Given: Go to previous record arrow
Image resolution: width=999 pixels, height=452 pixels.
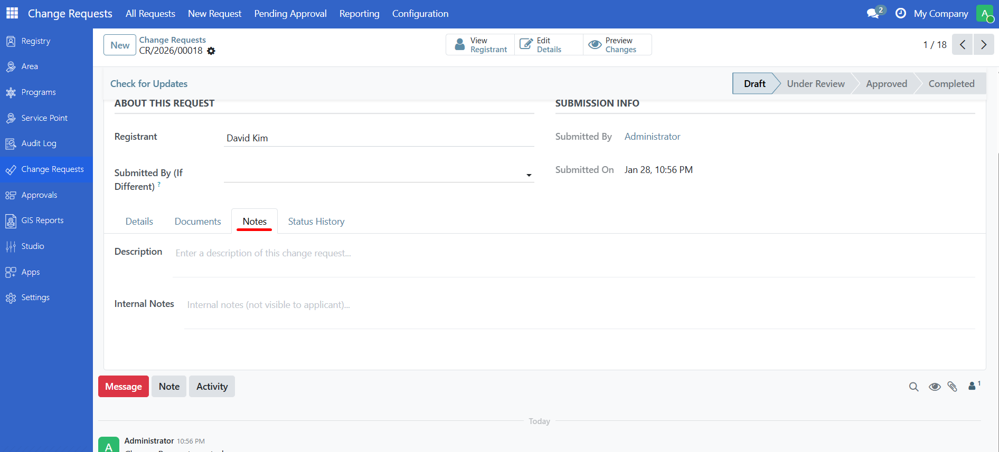Looking at the screenshot, I should [x=962, y=45].
